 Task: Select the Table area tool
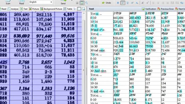pyautogui.click(x=68, y=9)
